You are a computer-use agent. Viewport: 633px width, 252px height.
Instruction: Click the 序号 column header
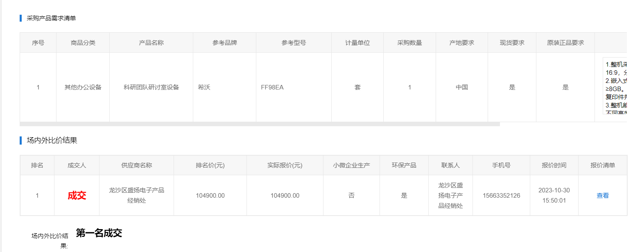(38, 43)
